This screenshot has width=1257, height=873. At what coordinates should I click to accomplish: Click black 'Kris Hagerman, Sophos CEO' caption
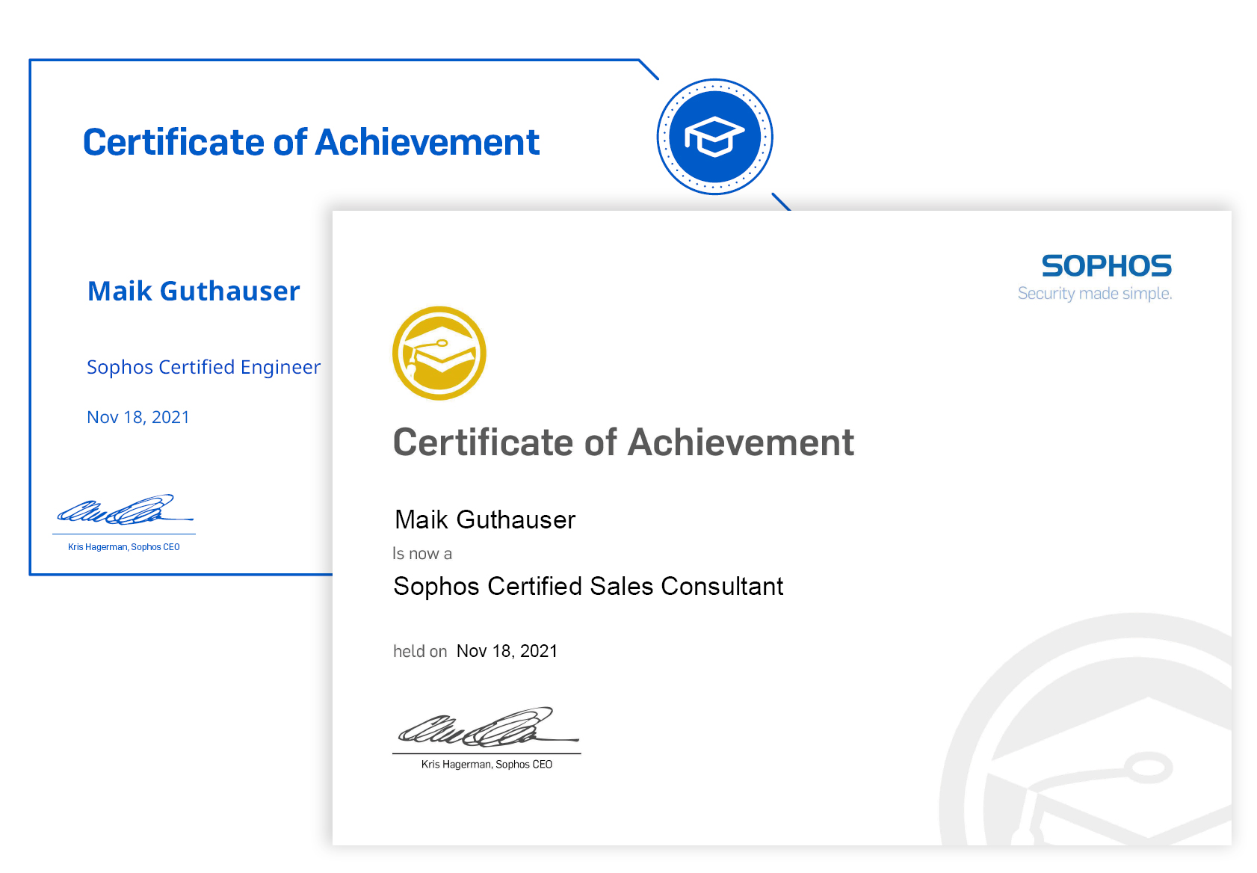pos(487,765)
